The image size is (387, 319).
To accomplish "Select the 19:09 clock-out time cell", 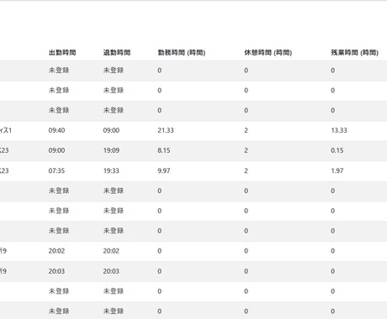I will coord(111,150).
